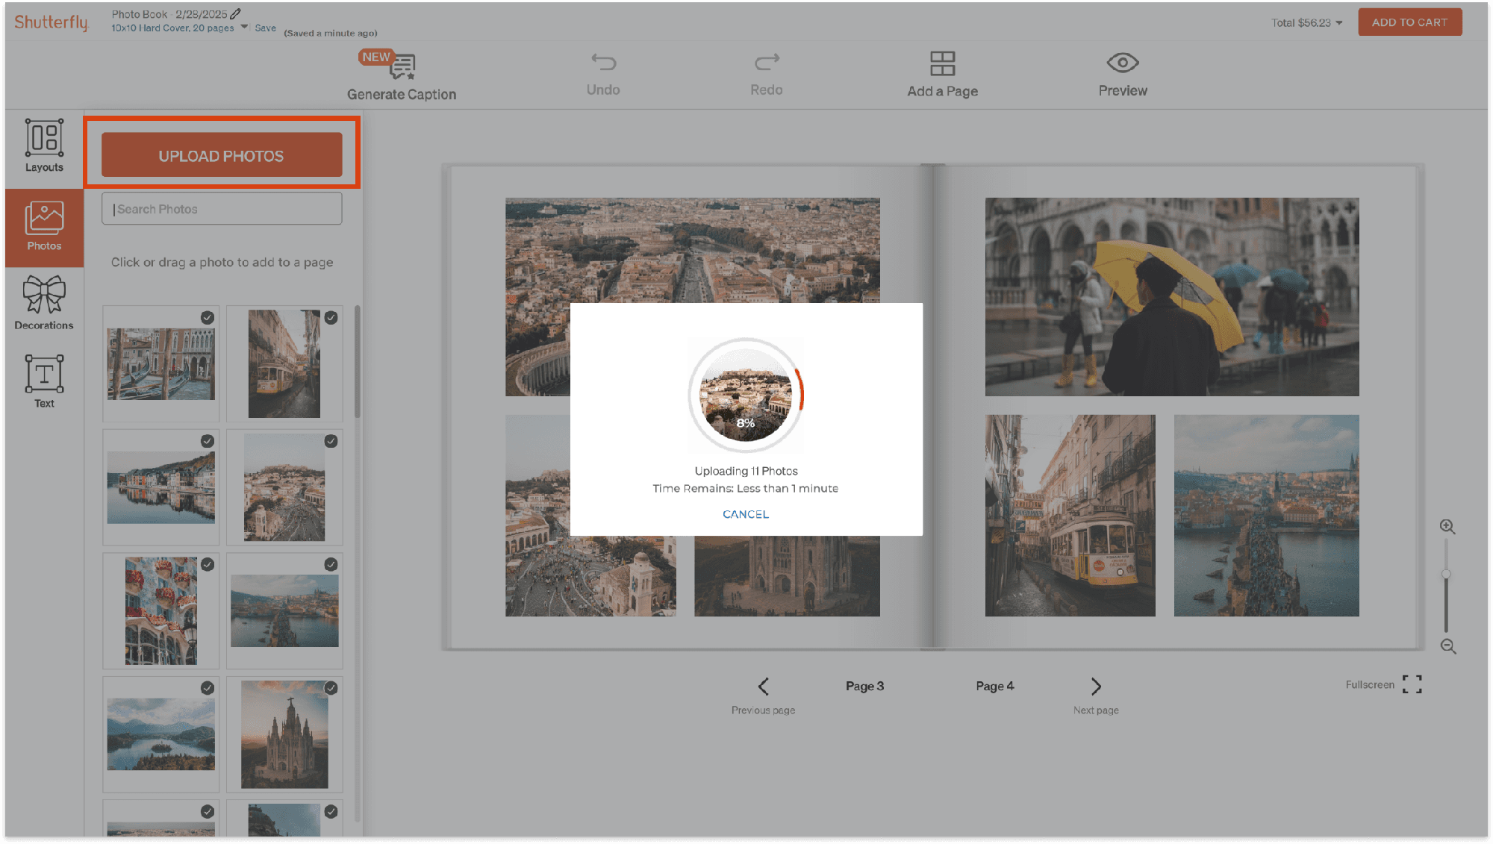
Task: Enter Fullscreen mode via bracket icon
Action: click(1412, 684)
